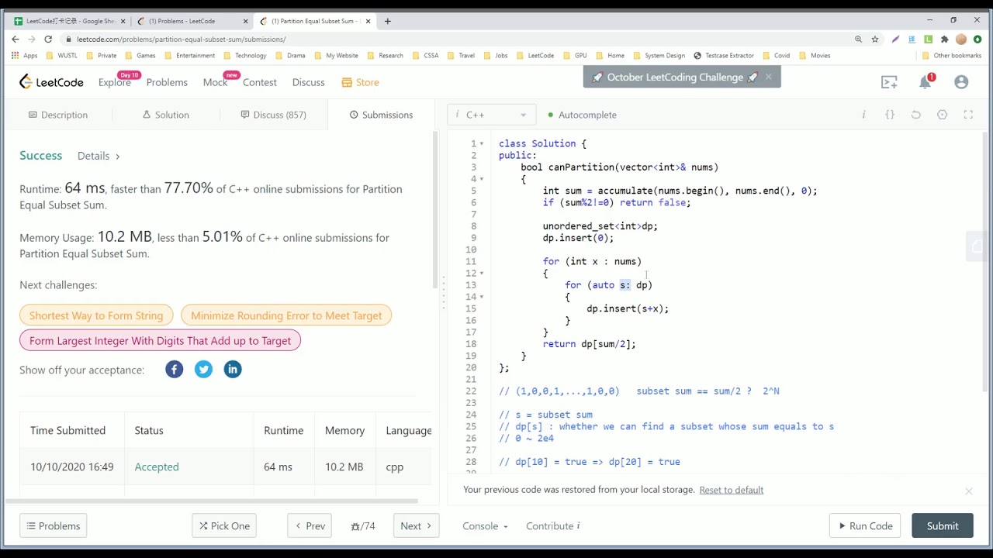
Task: Open the Accepted submission result
Action: tap(157, 467)
